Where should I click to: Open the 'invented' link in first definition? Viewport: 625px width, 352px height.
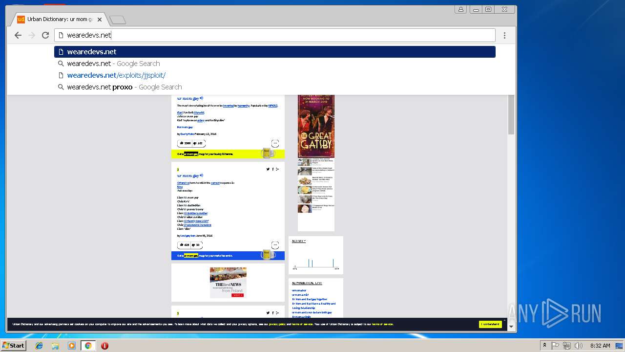(229, 106)
